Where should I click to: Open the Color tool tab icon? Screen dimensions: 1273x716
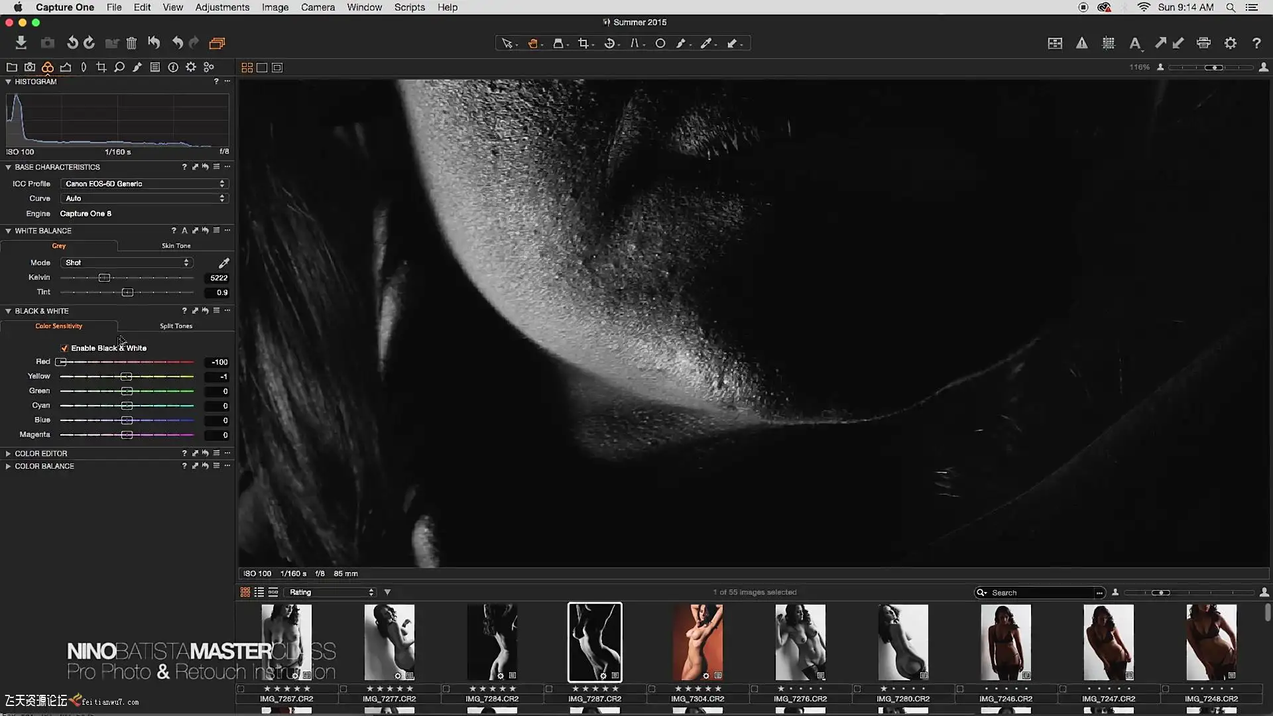[48, 67]
